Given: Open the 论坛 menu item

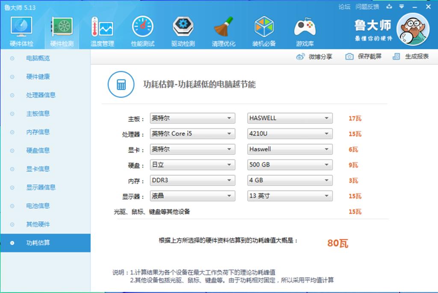Looking at the screenshot, I should tap(343, 6).
